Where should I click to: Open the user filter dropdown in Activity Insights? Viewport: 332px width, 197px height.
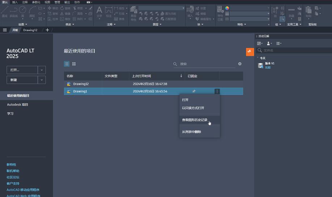[269, 43]
